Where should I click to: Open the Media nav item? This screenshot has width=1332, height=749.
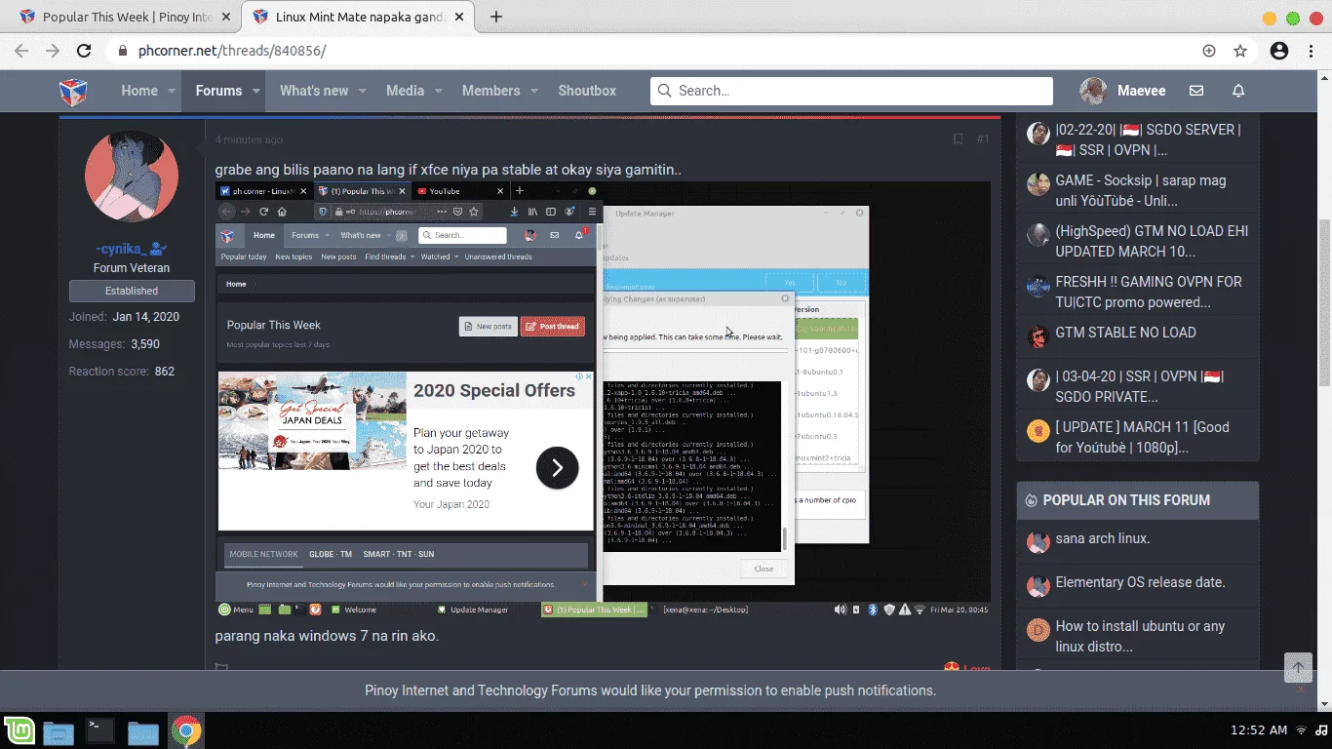point(405,91)
